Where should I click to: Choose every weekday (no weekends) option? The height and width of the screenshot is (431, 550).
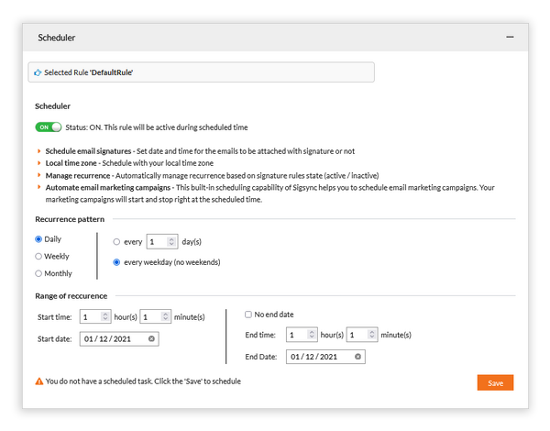pyautogui.click(x=115, y=262)
